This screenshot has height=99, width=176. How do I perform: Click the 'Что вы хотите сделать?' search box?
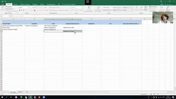tap(69, 4)
